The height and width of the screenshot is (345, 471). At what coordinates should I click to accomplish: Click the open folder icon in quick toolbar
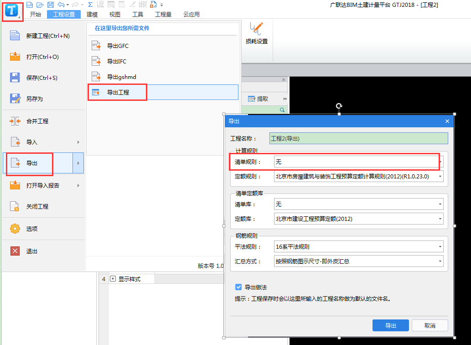(x=40, y=5)
